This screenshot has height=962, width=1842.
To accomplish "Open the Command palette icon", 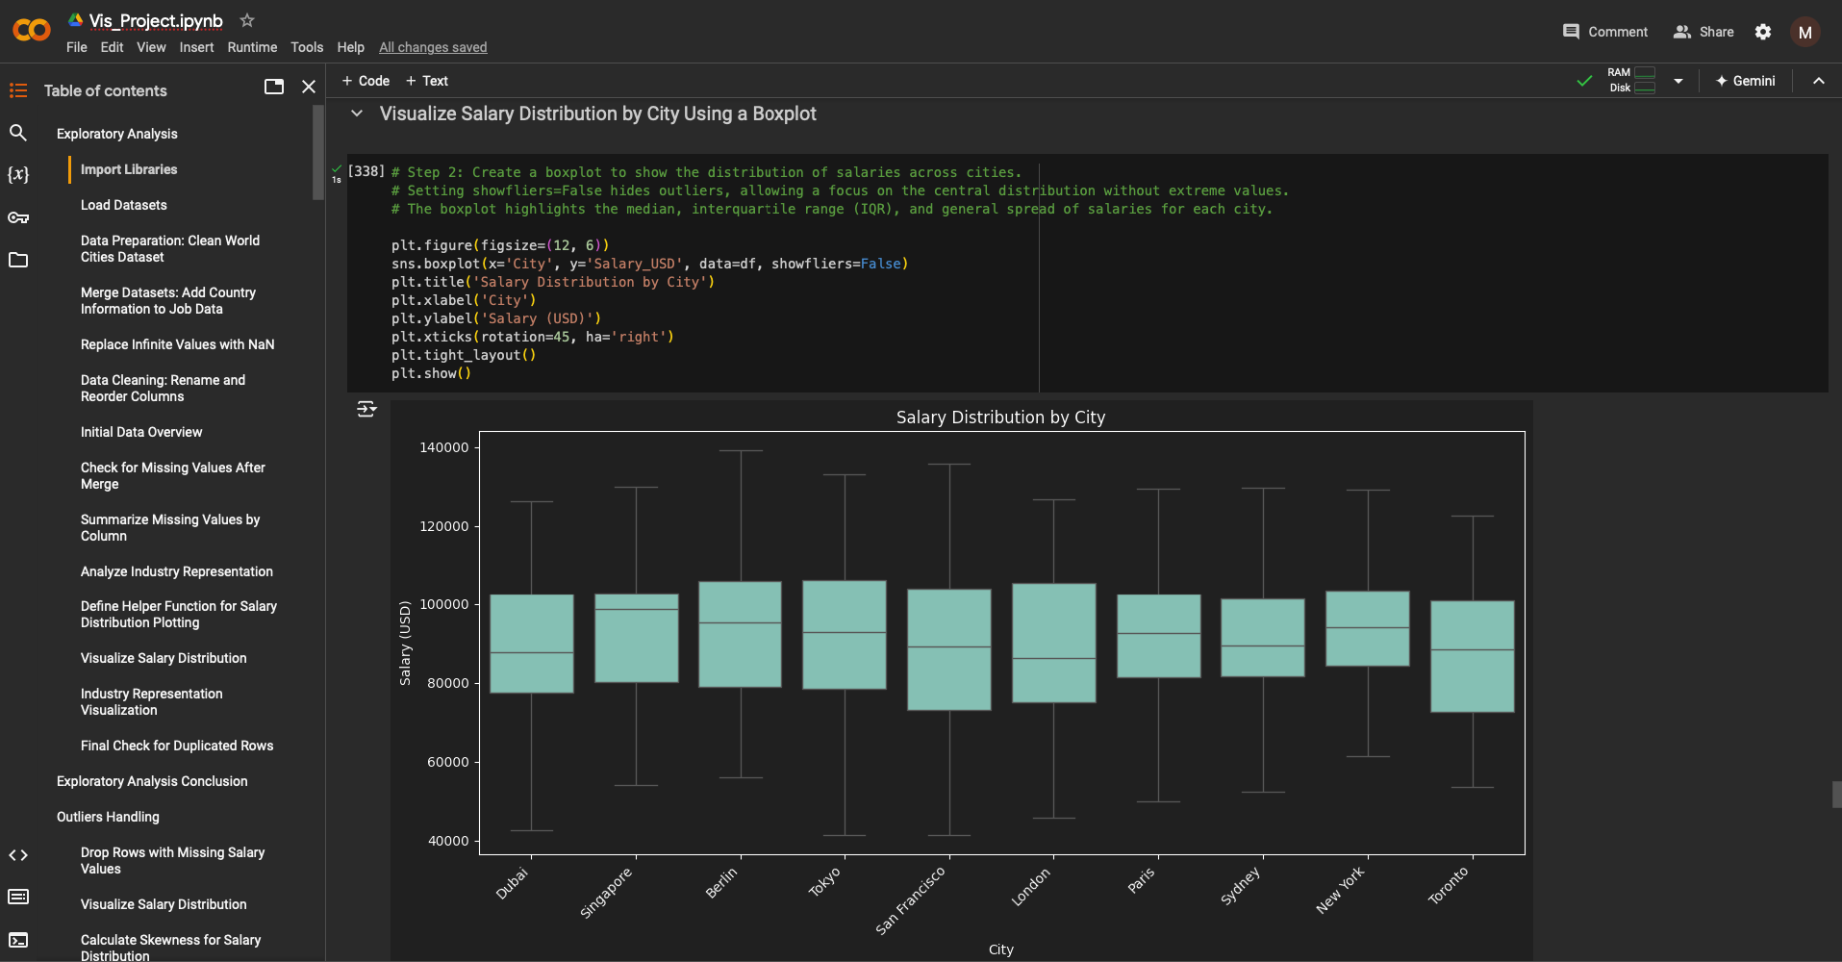I will [18, 897].
